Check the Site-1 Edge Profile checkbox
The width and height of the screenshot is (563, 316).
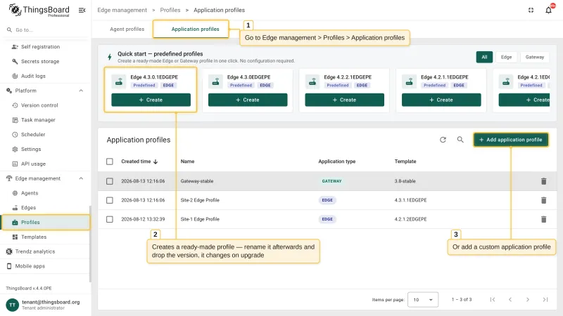coord(110,219)
